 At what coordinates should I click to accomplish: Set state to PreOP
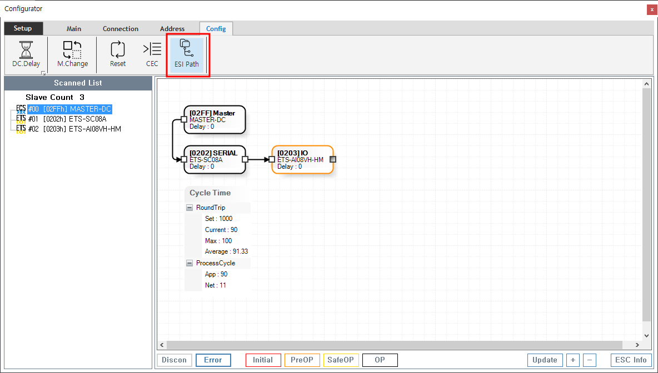point(301,360)
